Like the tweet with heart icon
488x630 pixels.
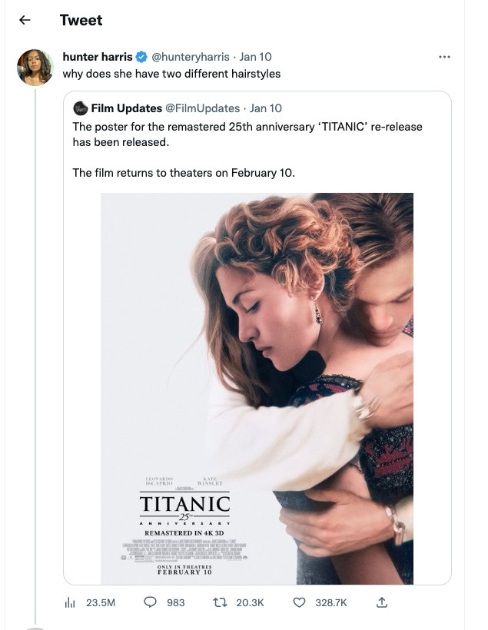[x=300, y=603]
